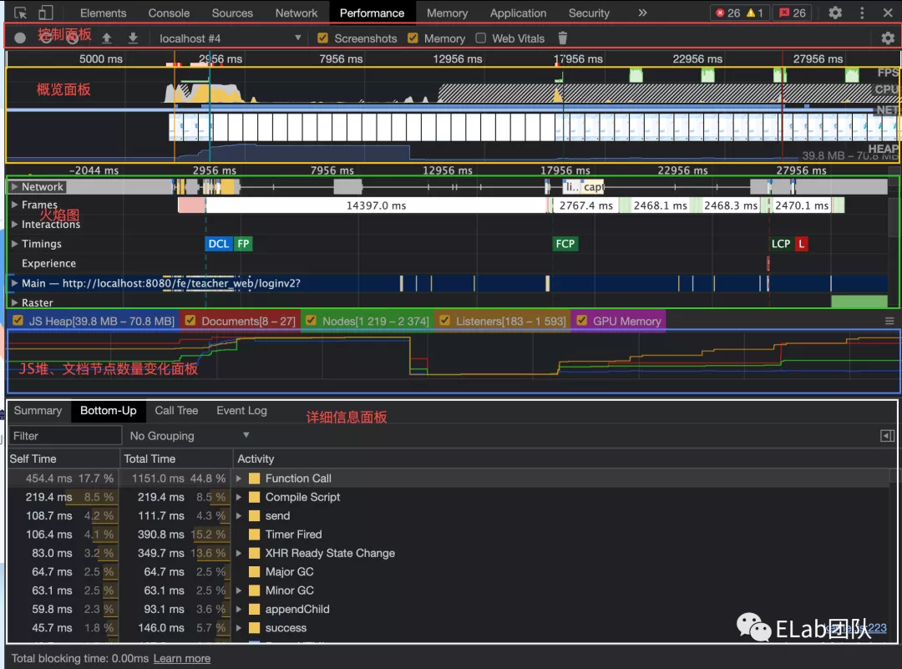
Task: Open DevTools main settings gear
Action: point(835,13)
